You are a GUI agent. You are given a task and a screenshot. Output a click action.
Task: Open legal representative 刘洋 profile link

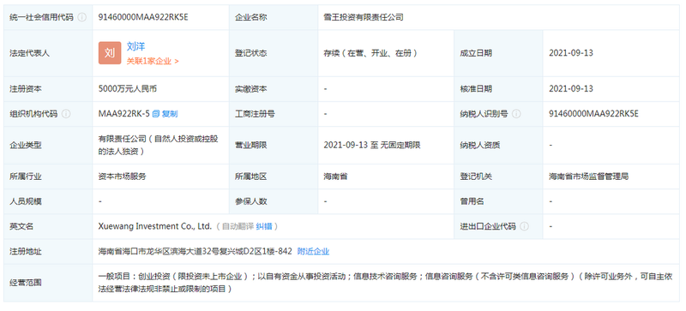[x=135, y=46]
